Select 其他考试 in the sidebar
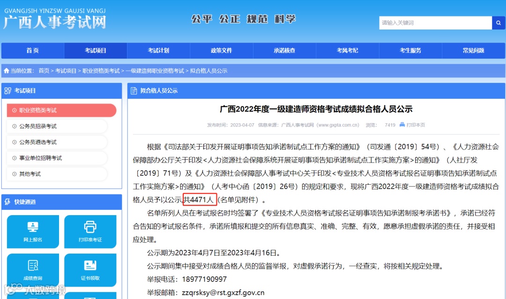Screen dimensions: 506x299 [x=57, y=174]
